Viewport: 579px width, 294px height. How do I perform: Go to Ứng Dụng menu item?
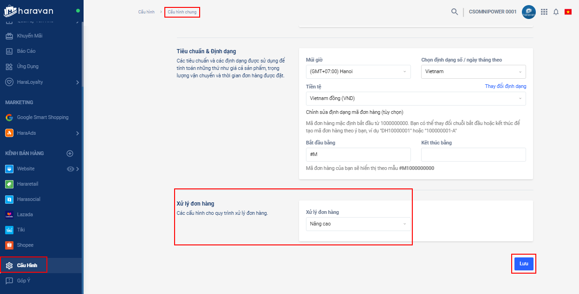pyautogui.click(x=28, y=66)
